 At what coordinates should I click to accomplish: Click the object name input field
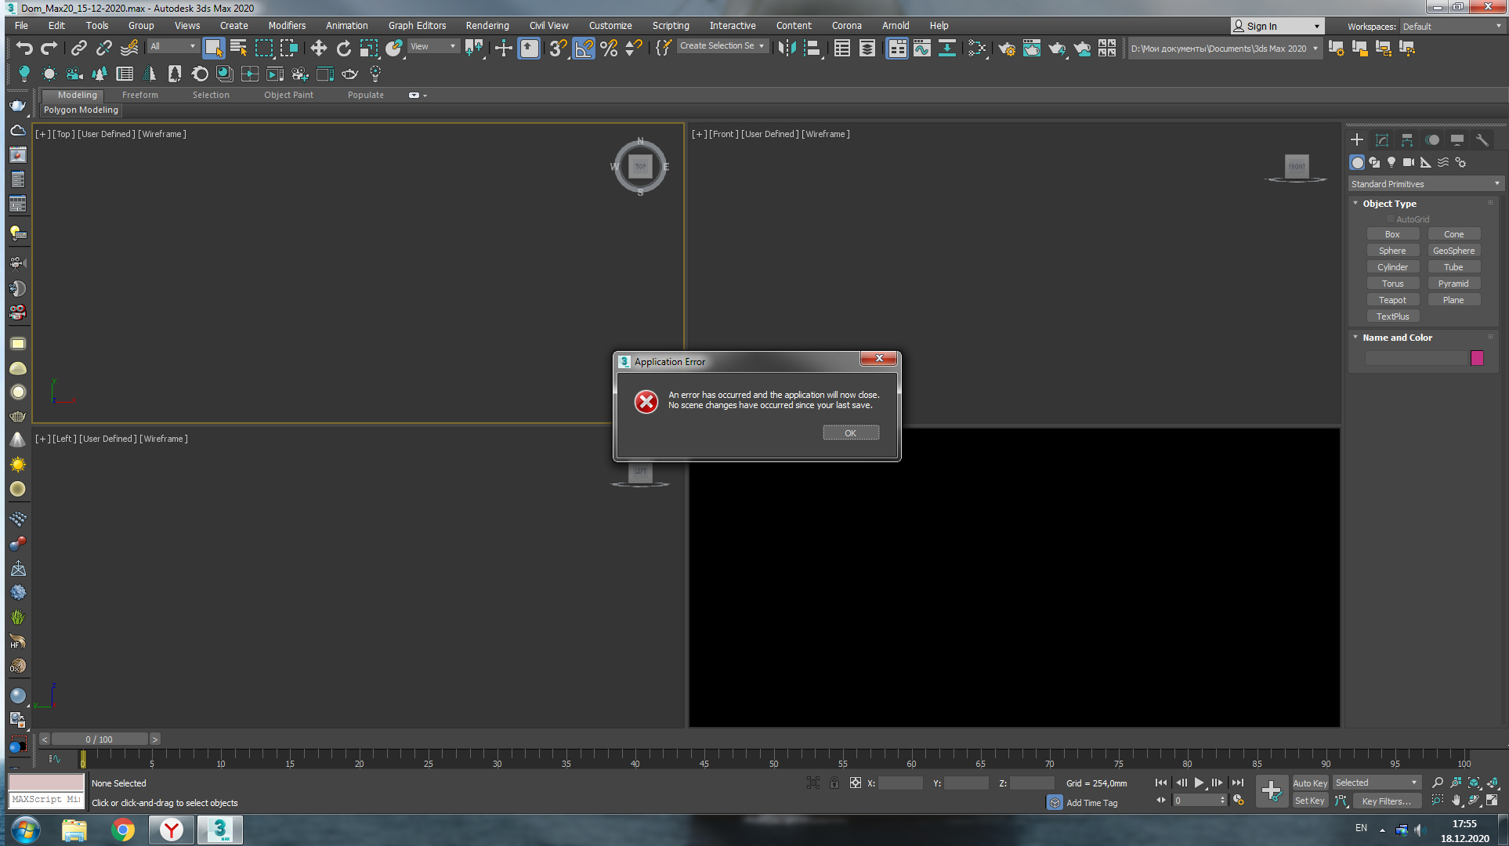1416,358
